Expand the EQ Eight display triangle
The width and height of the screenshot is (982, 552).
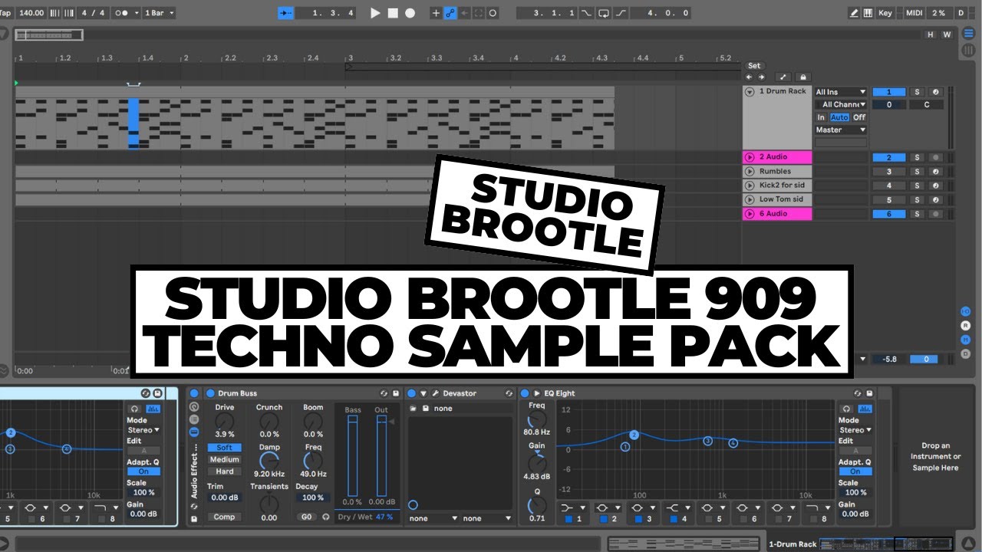pos(537,393)
